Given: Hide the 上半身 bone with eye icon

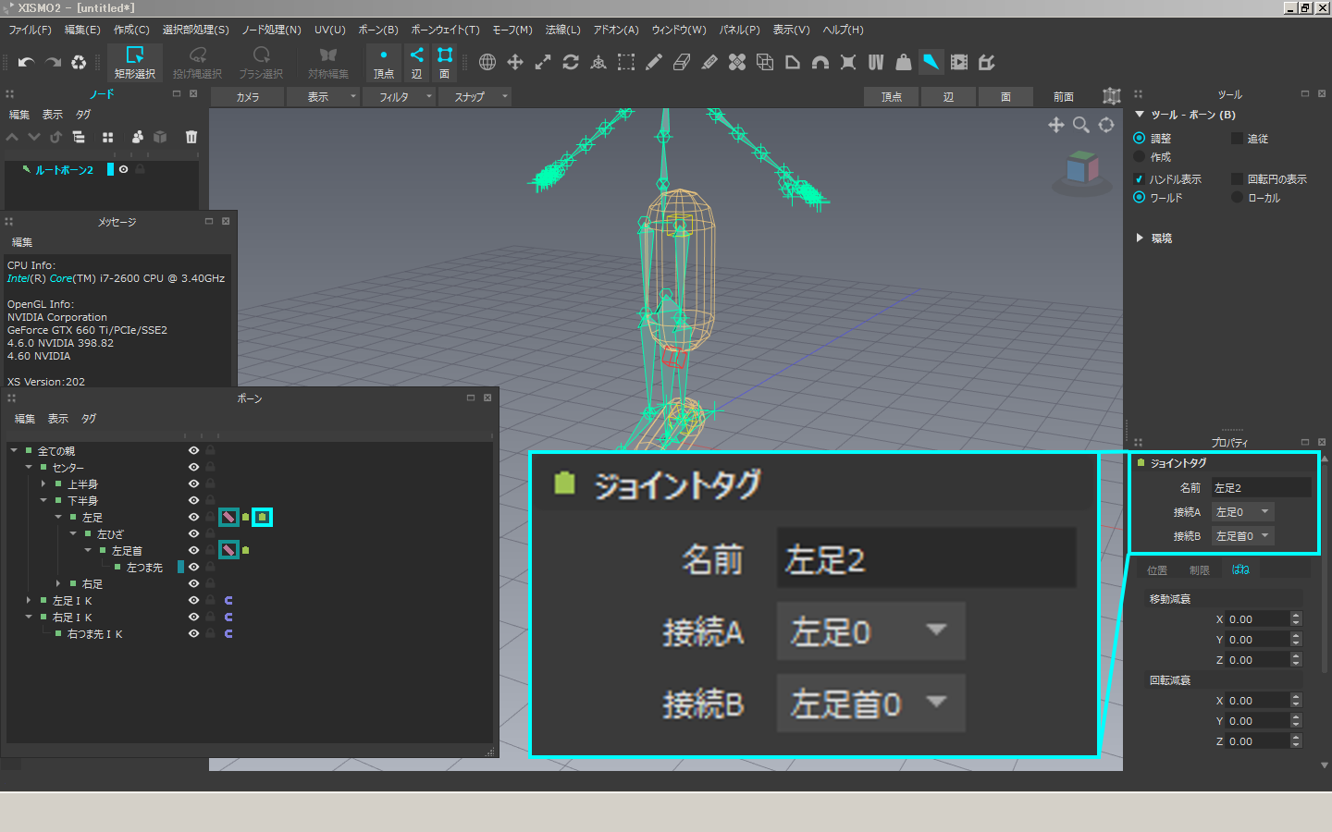Looking at the screenshot, I should [x=193, y=483].
